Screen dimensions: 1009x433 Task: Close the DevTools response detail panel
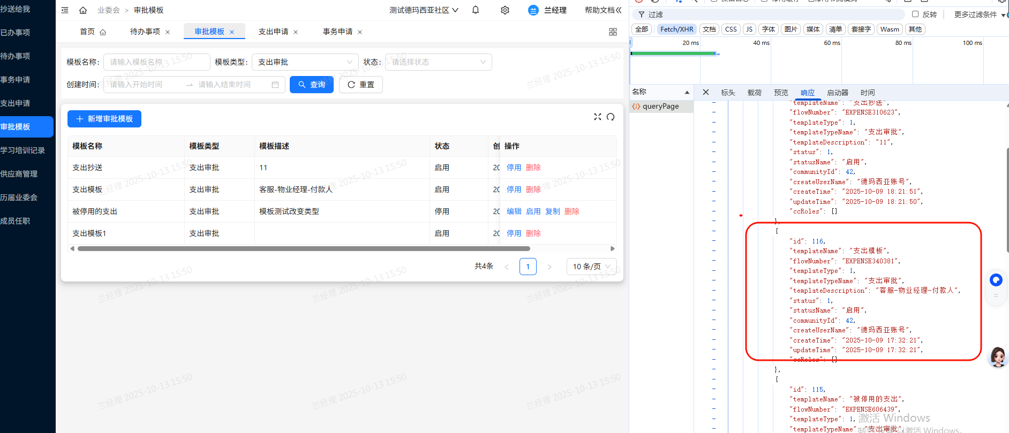pos(706,92)
